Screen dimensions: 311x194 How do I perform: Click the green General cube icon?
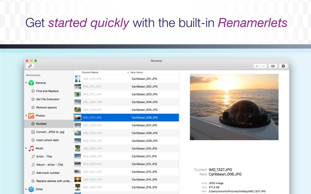[31, 83]
